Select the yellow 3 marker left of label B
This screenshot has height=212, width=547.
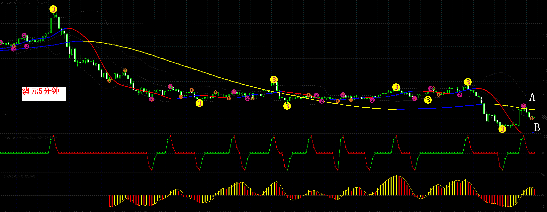(x=502, y=129)
